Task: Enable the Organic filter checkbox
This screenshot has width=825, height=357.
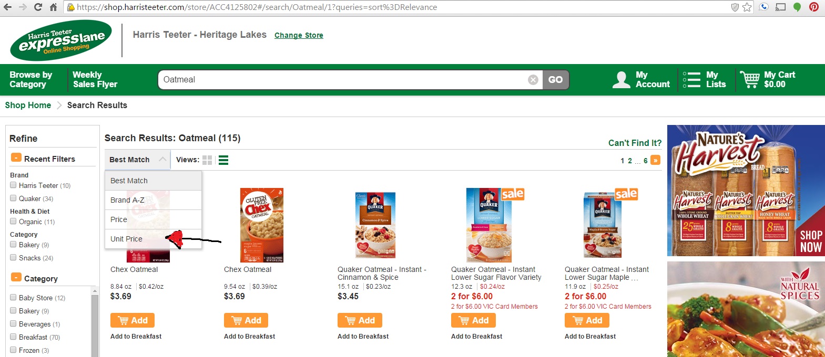Action: coord(13,222)
